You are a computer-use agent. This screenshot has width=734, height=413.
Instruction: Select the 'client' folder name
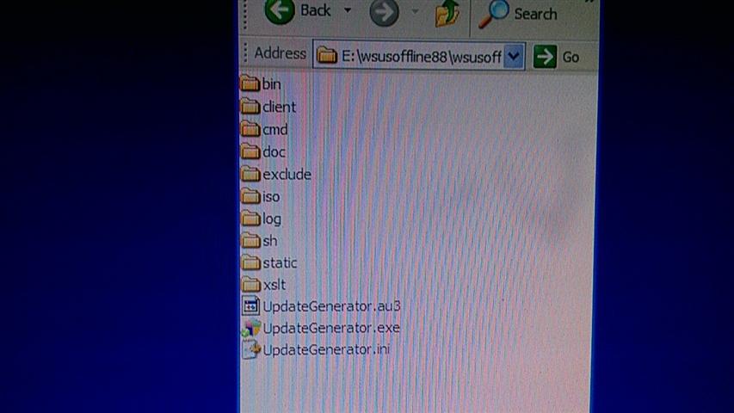[280, 108]
